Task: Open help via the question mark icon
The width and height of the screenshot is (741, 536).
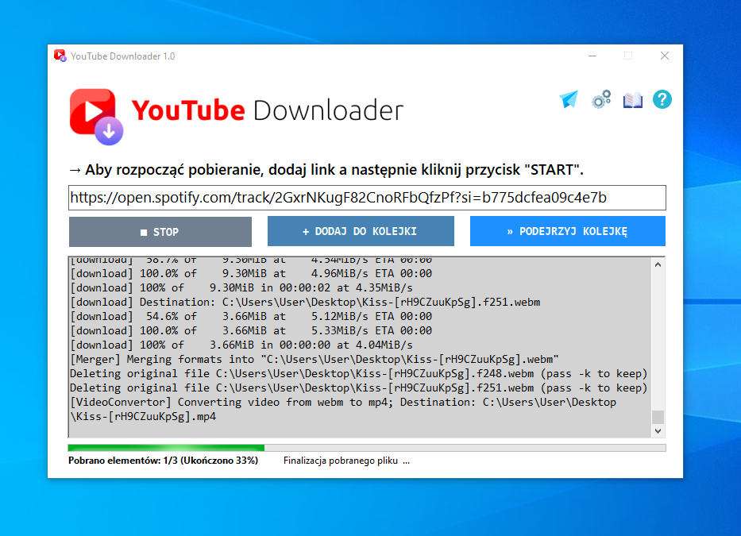Action: 662,99
